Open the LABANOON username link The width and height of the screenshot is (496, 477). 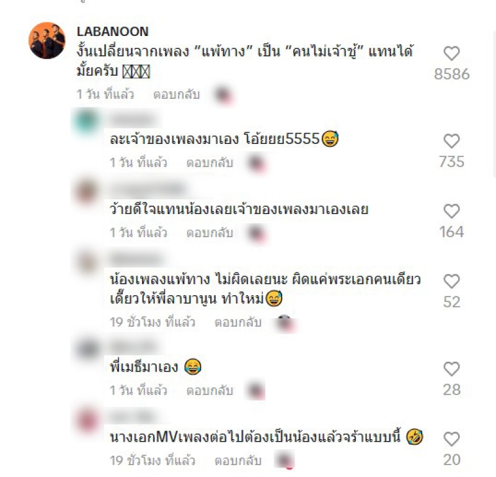coord(113,32)
